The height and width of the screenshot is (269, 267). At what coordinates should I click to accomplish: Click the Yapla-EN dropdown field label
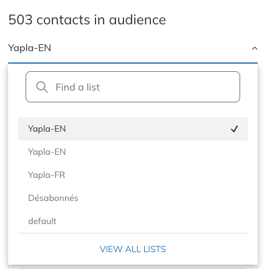click(29, 48)
